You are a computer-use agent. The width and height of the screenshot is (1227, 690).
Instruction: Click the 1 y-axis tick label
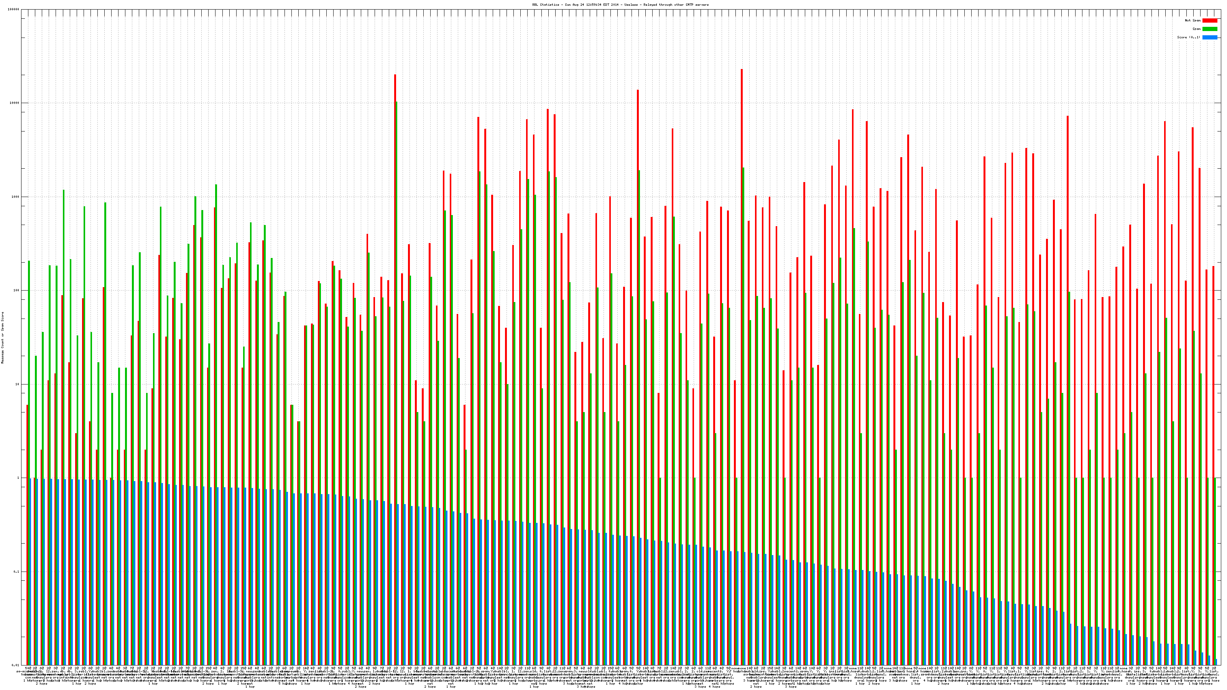coord(18,478)
